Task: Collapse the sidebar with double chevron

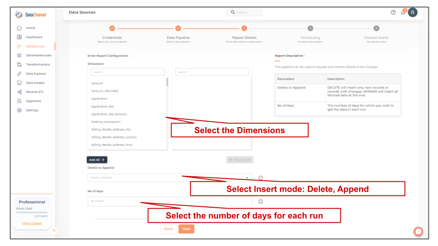Action: pos(54,231)
